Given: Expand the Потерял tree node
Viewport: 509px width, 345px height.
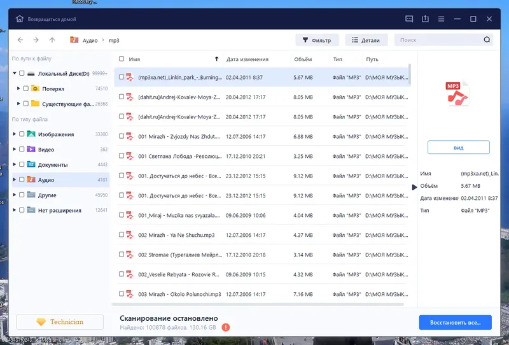Looking at the screenshot, I should (18, 88).
